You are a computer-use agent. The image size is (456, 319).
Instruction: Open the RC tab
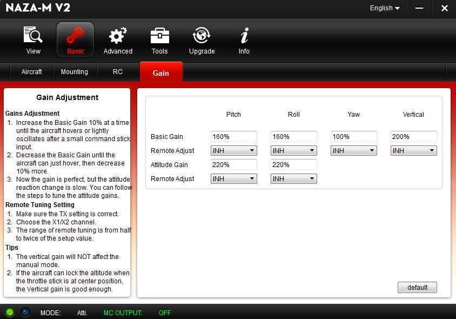(118, 72)
